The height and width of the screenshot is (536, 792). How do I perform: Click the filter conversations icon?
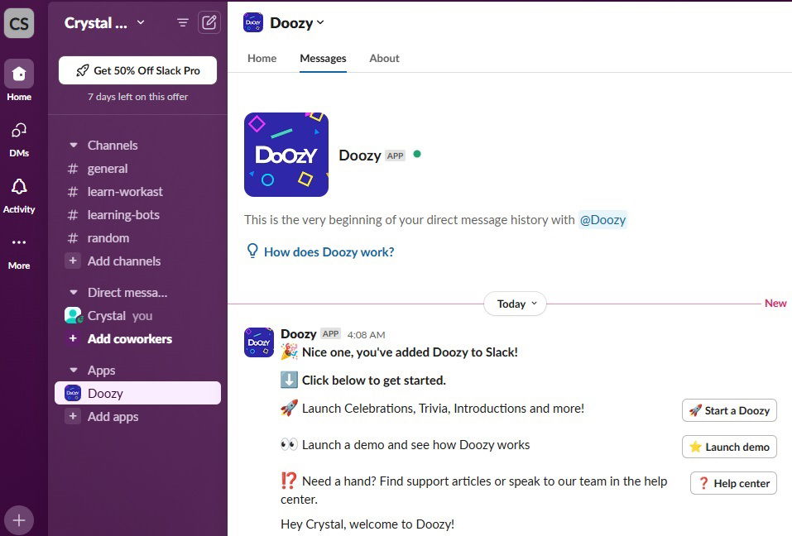point(183,22)
